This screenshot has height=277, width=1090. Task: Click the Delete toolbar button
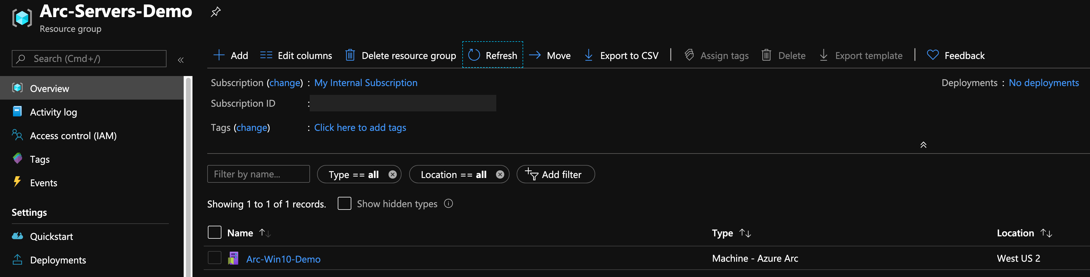coord(783,55)
